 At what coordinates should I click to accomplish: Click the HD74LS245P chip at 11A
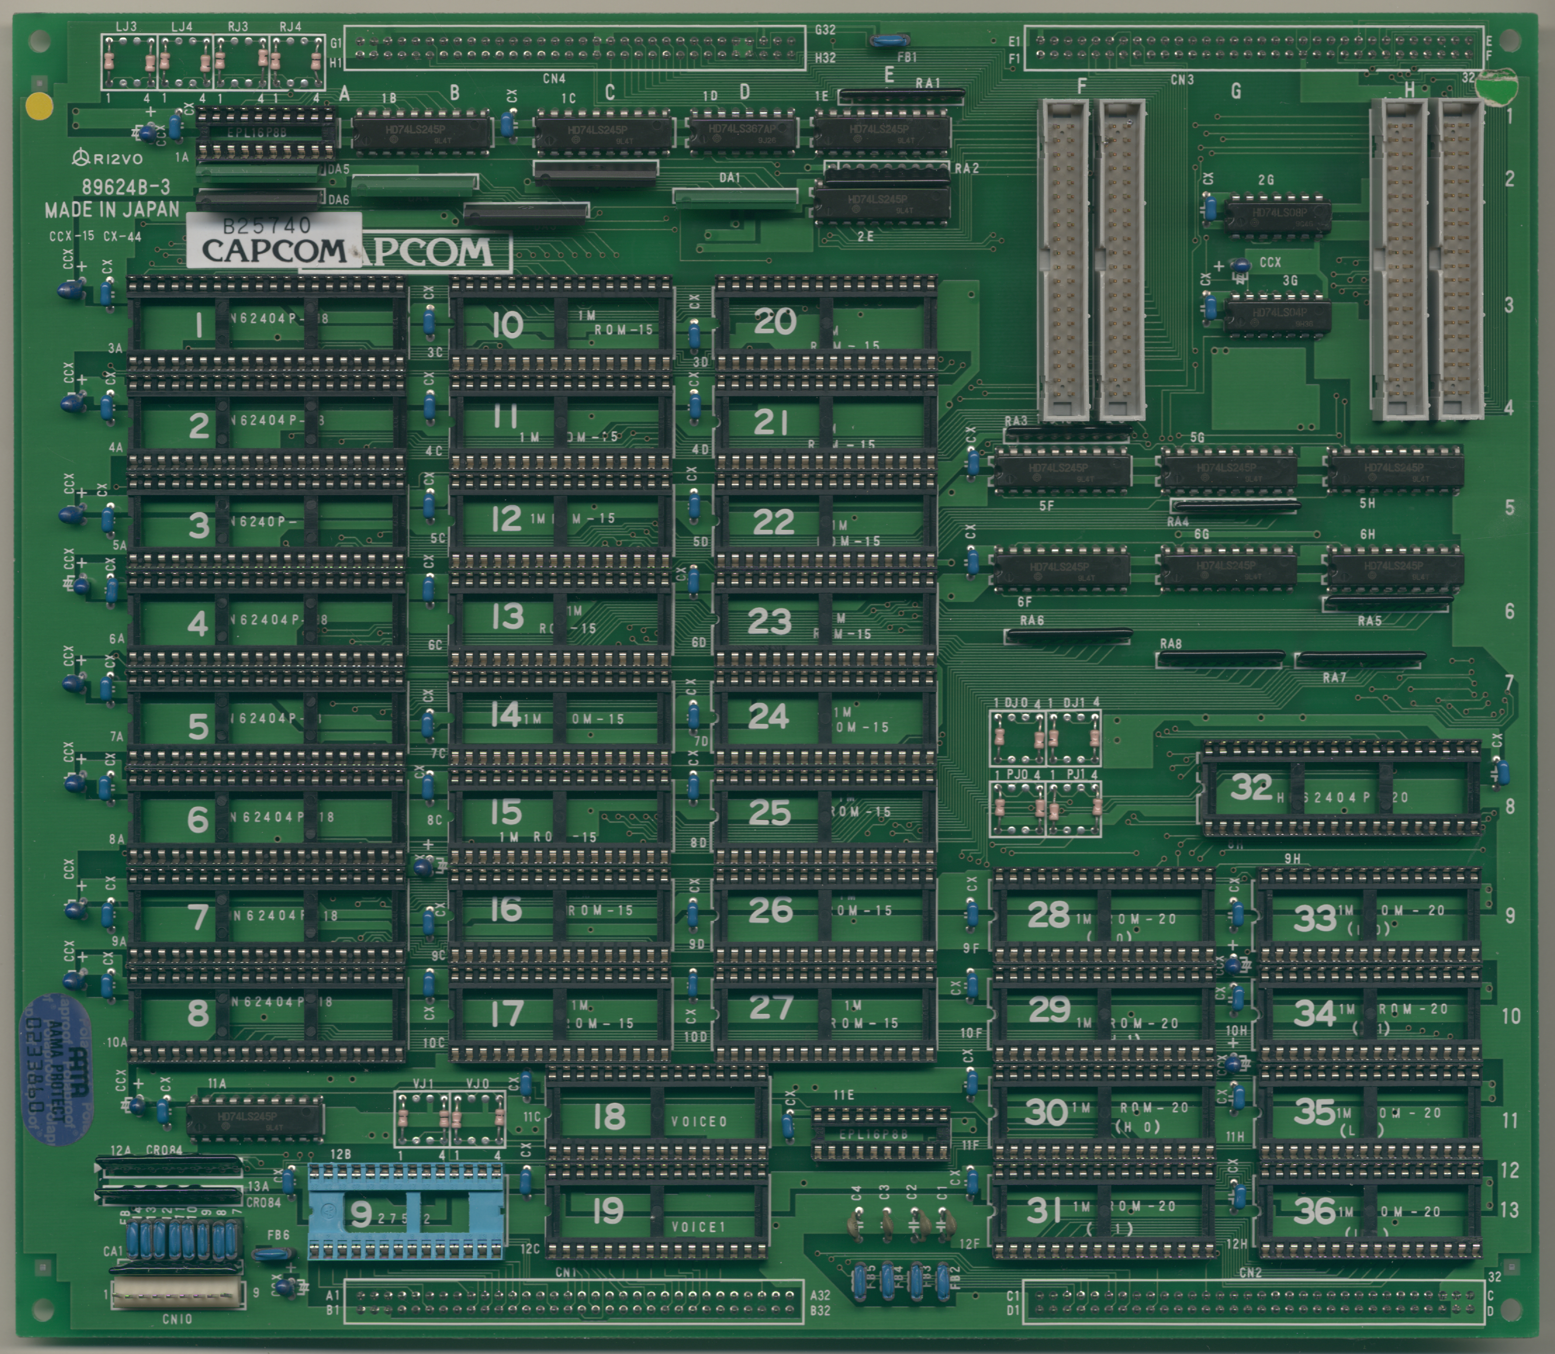[x=256, y=1118]
